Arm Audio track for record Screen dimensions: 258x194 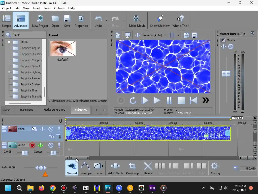(x=32, y=145)
